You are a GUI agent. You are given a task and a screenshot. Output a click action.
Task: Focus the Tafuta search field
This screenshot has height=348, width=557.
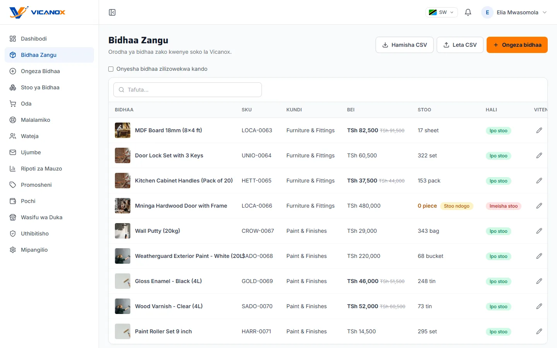click(x=188, y=90)
